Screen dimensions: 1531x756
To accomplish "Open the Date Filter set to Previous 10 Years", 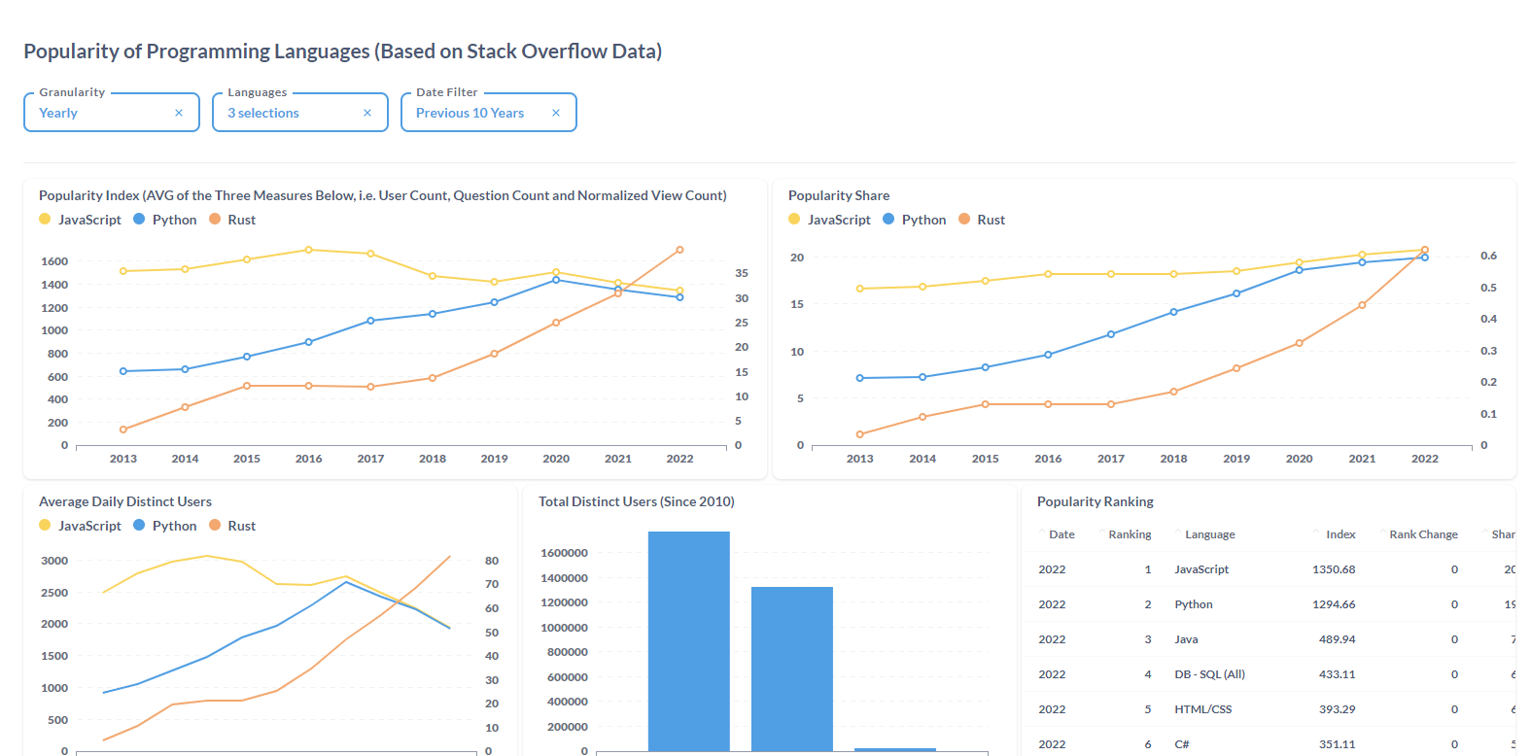I will pos(489,113).
